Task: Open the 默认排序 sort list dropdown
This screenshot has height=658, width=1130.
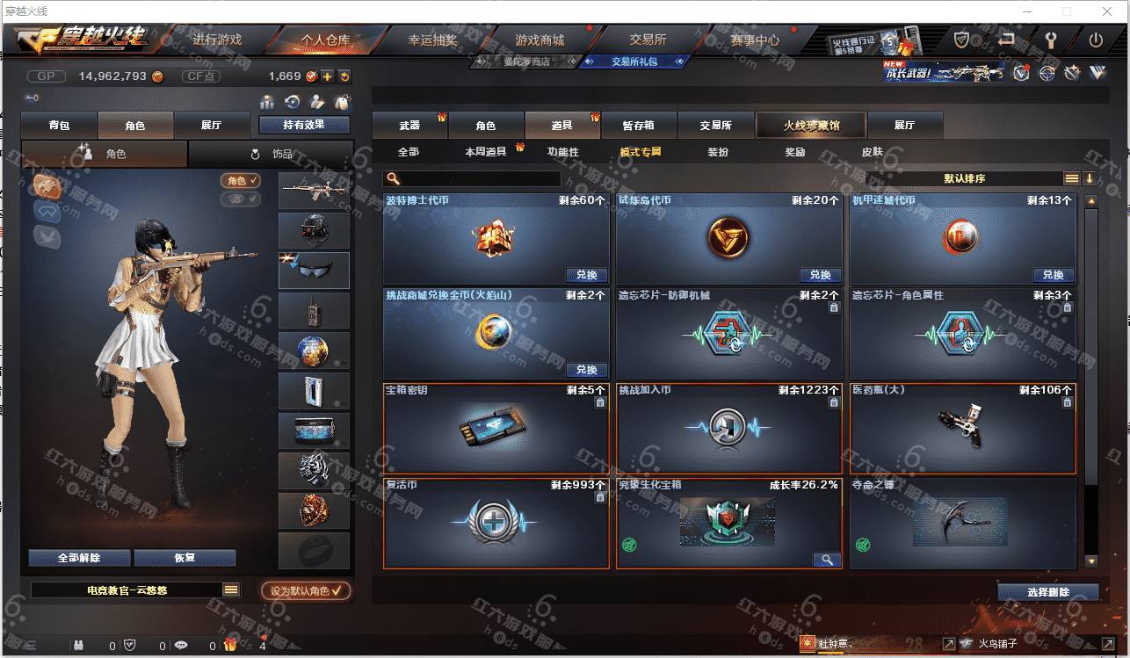Action: pyautogui.click(x=1071, y=178)
